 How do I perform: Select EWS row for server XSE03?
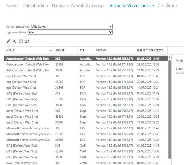point(86,105)
